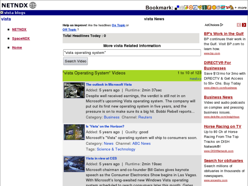Screen dimensions: 248x186
Task: Share the page via Reddit icon
Action: tap(218, 8)
